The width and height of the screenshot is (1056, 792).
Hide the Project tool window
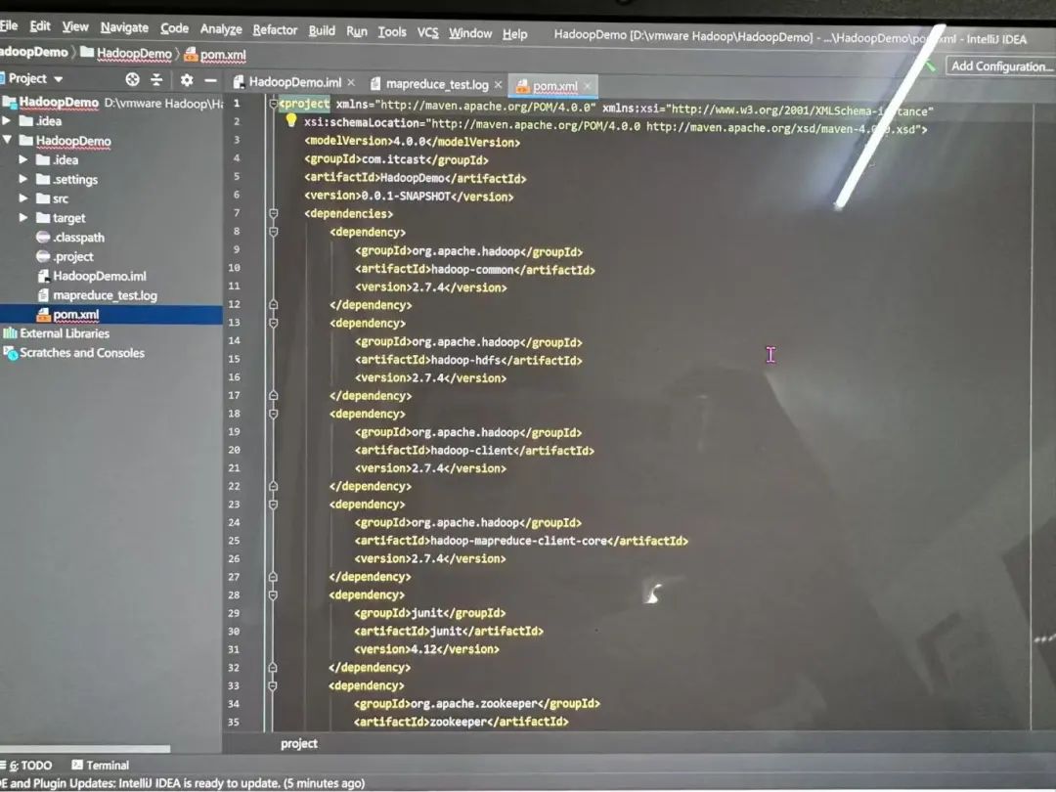[x=211, y=80]
